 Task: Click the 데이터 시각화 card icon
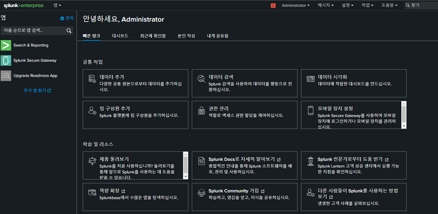[311, 79]
